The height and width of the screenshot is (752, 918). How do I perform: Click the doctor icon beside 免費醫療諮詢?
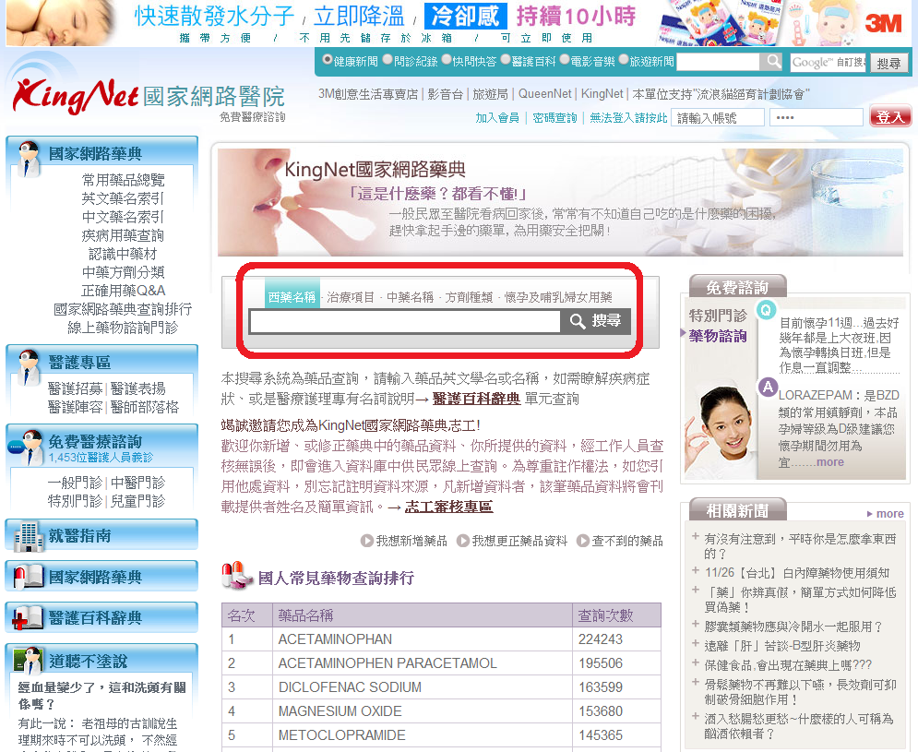25,447
